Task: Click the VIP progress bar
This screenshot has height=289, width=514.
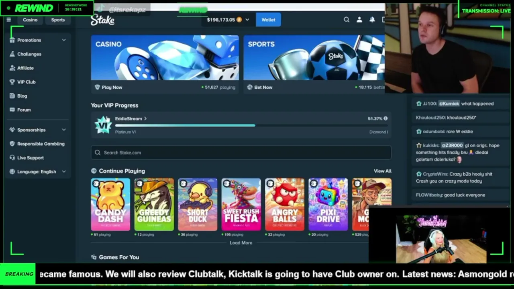Action: click(x=251, y=125)
